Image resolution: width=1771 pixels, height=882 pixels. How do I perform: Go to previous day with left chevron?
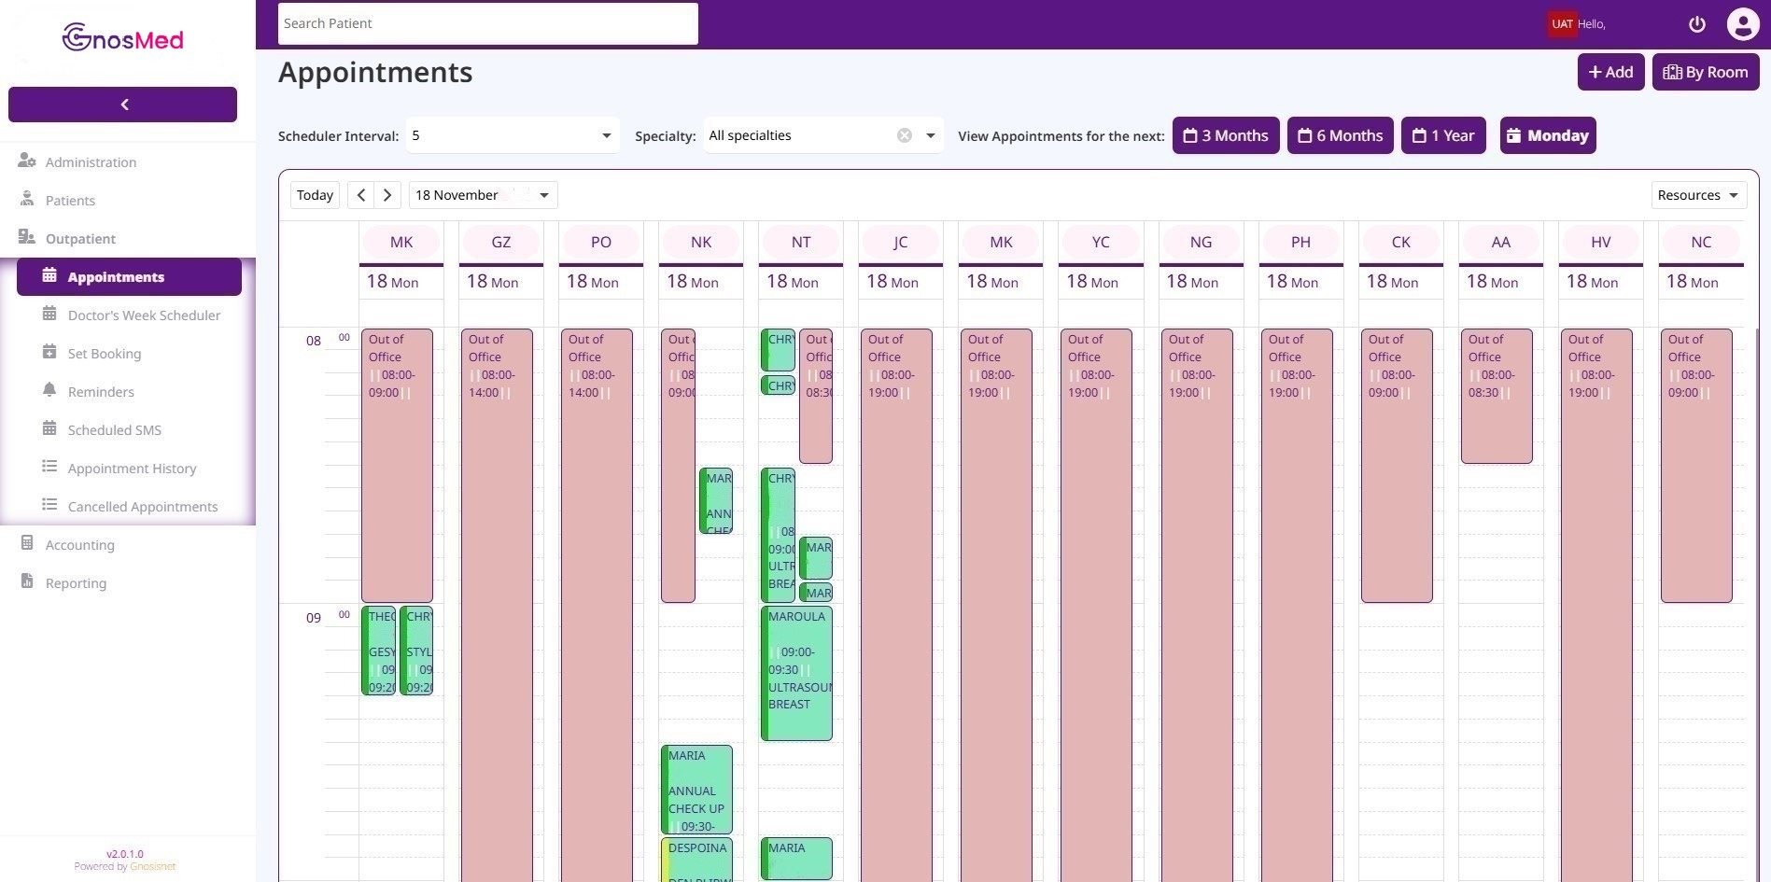[x=361, y=195]
